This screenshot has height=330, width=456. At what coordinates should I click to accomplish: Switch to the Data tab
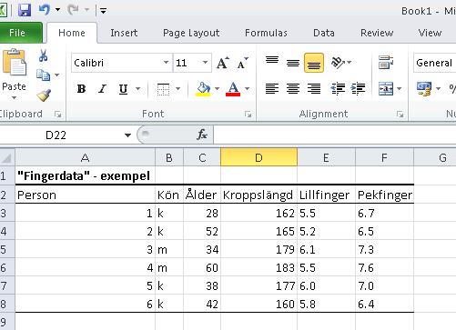324,33
